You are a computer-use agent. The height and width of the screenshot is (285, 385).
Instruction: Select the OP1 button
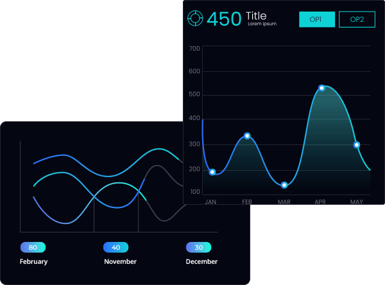316,19
